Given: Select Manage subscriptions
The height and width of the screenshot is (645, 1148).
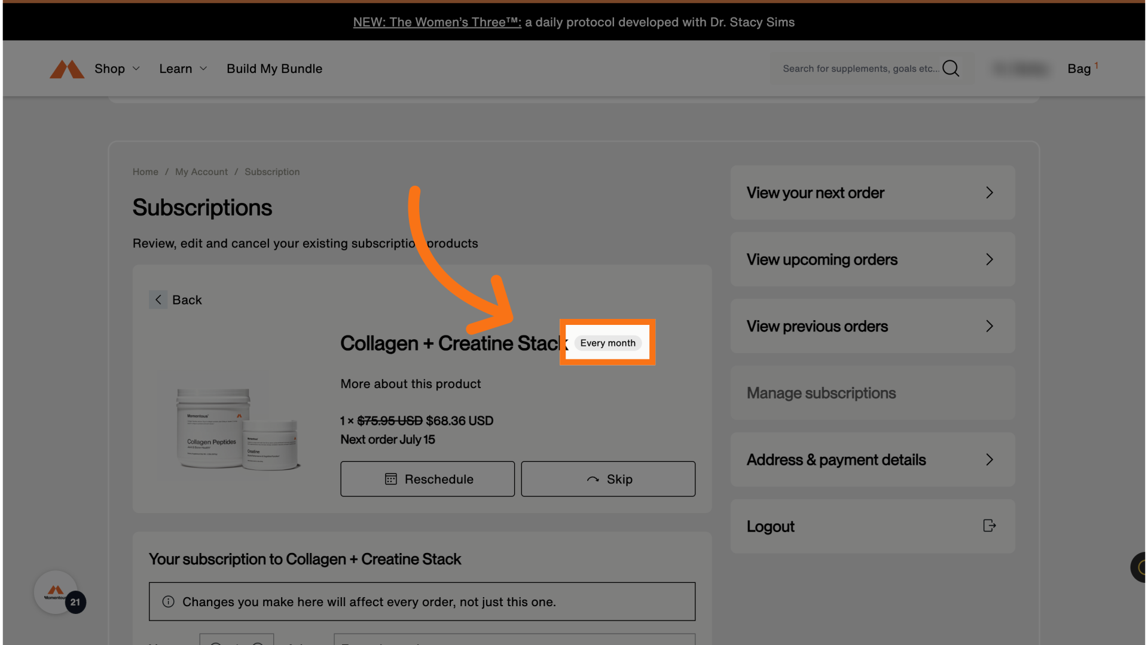Looking at the screenshot, I should click(872, 393).
